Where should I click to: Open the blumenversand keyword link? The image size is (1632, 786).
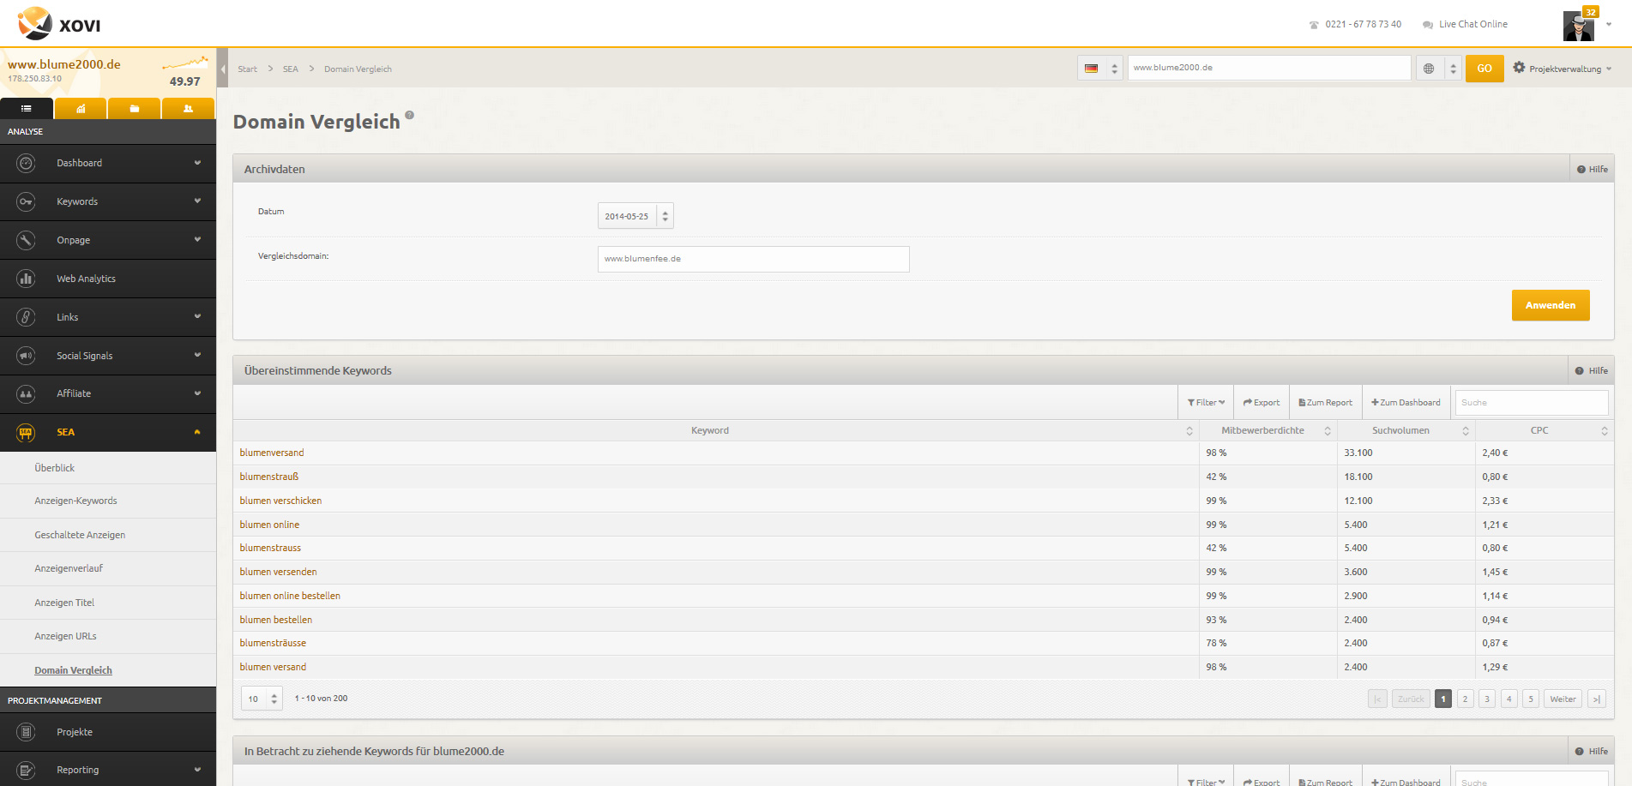[x=272, y=453]
